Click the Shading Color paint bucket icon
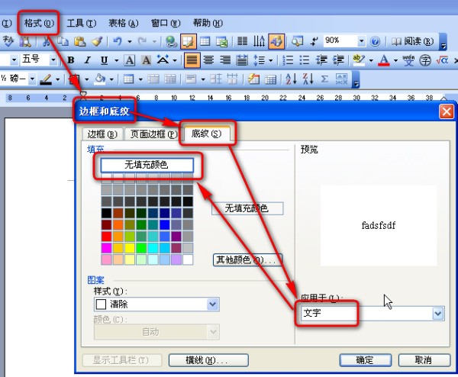Viewport: 458px width, 377px height. point(99,79)
